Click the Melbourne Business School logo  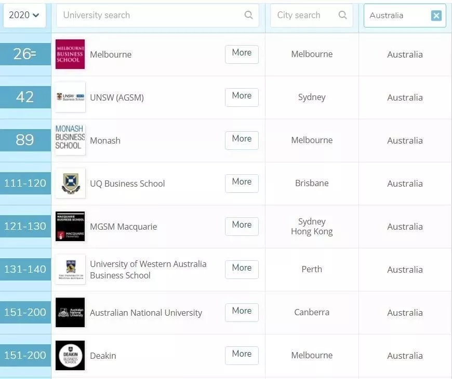tap(70, 54)
